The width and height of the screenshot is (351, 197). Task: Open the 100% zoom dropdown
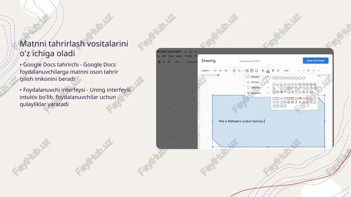(178, 62)
